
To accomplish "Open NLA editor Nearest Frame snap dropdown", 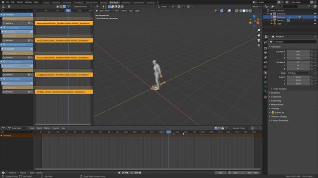I will tap(82, 6).
